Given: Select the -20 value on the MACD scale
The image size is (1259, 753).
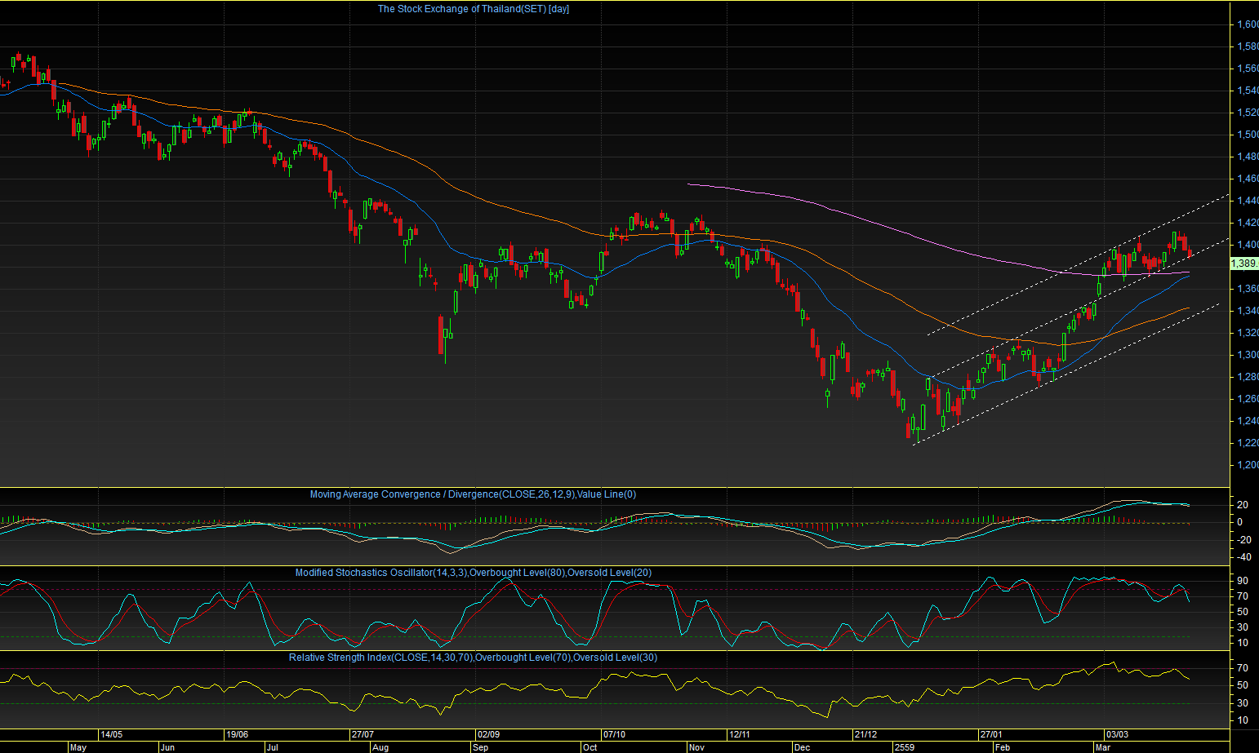Looking at the screenshot, I should pos(1244,539).
